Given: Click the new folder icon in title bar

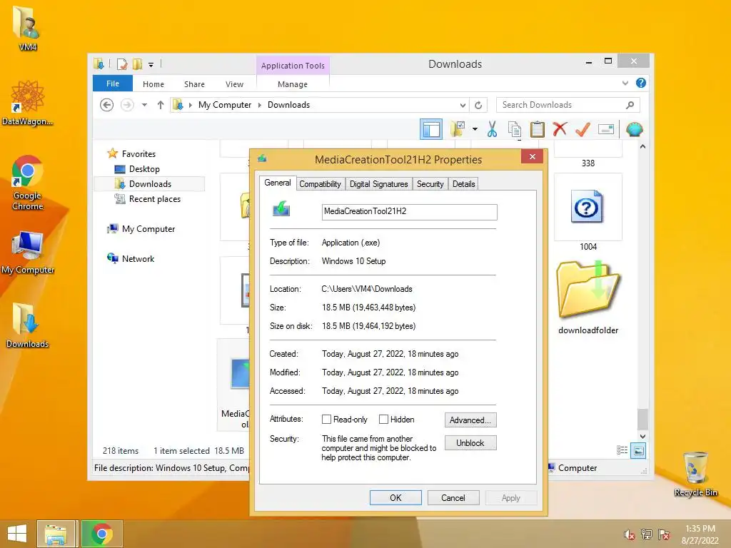Looking at the screenshot, I should 137,64.
